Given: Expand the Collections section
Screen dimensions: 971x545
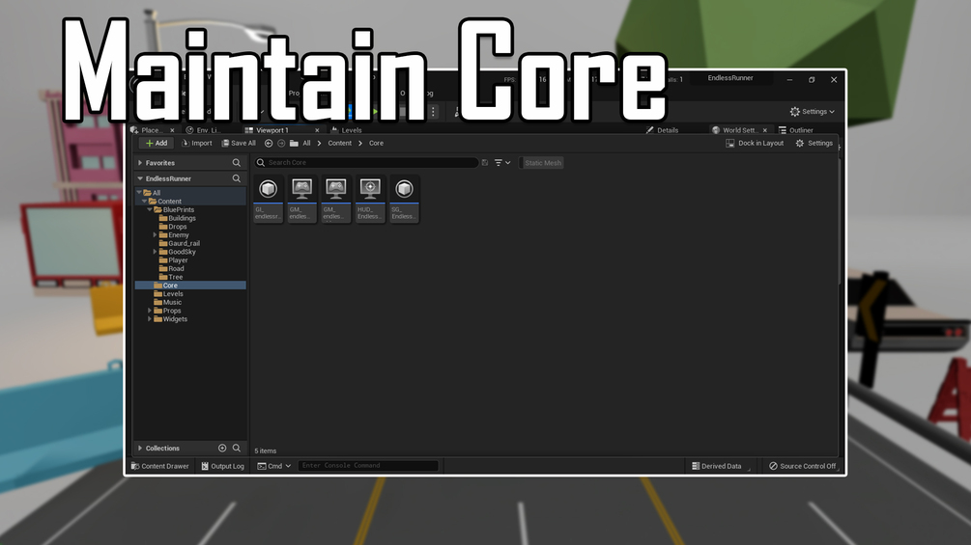Looking at the screenshot, I should pos(140,448).
